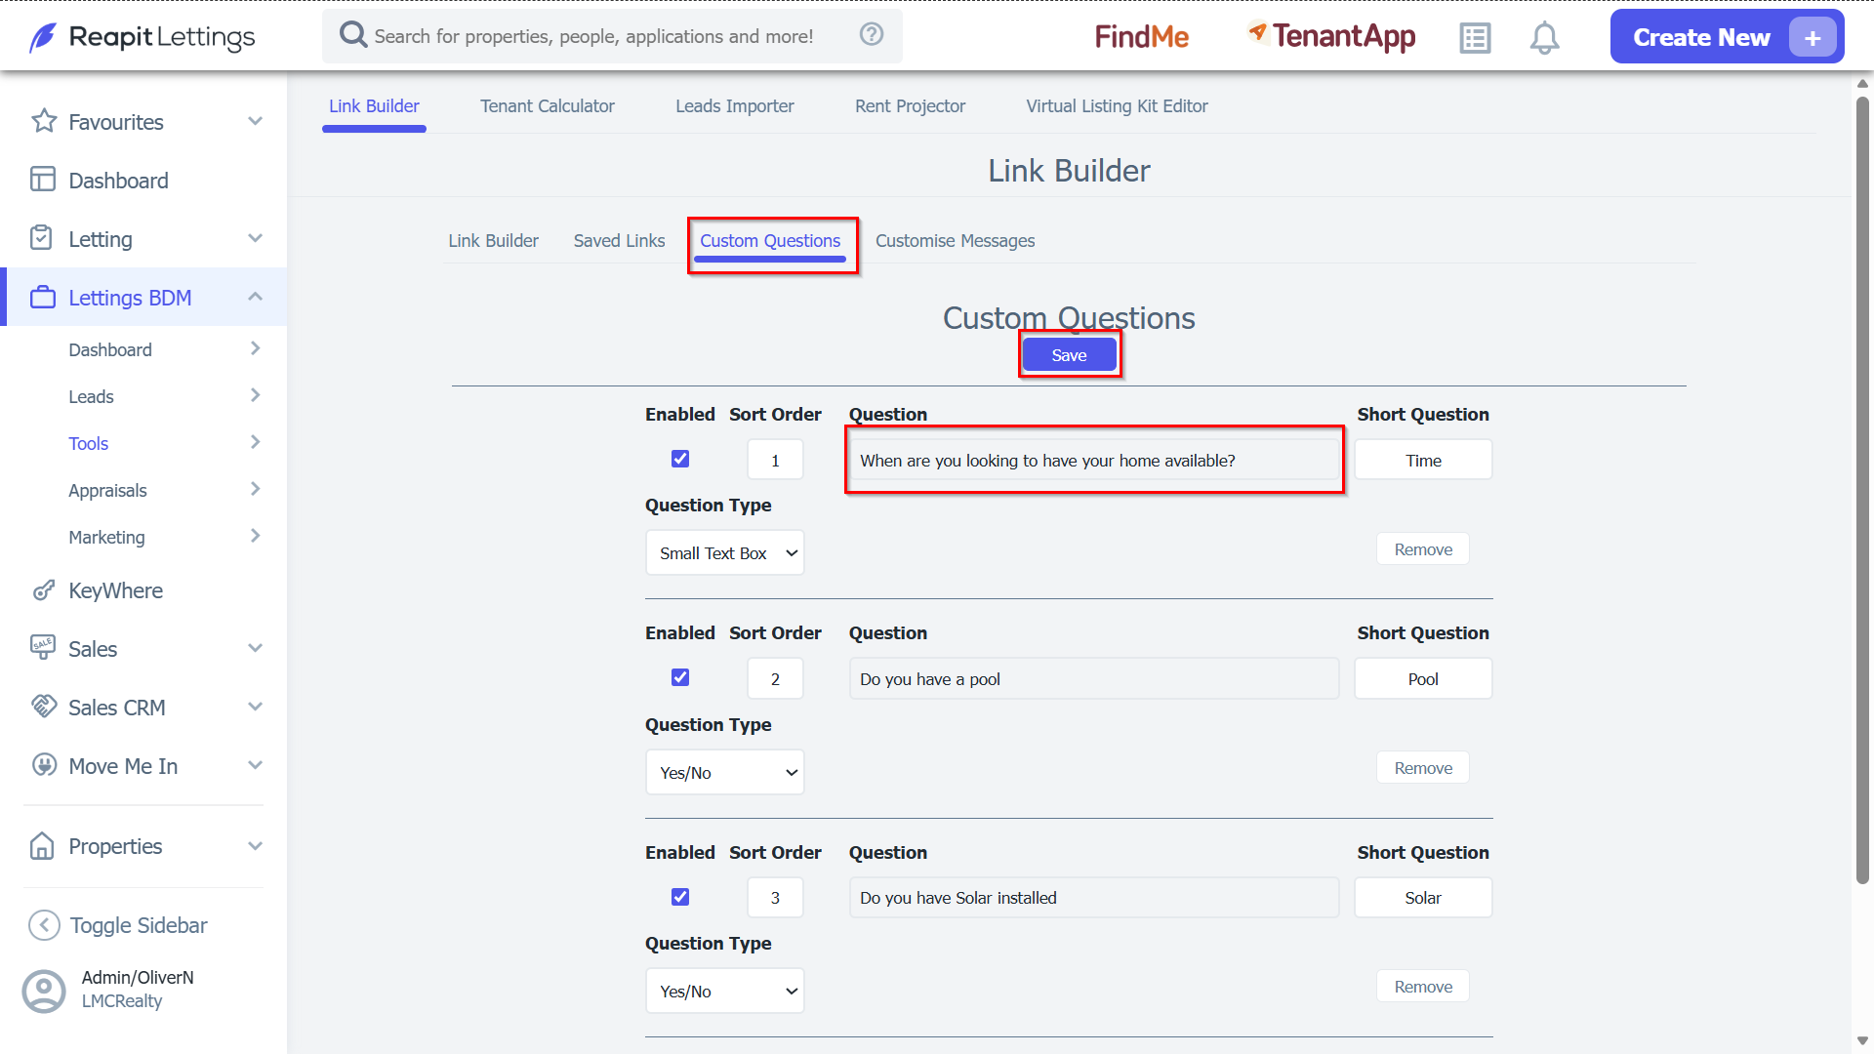The height and width of the screenshot is (1054, 1874).
Task: Click the Sort Order field with value 2
Action: 775,679
